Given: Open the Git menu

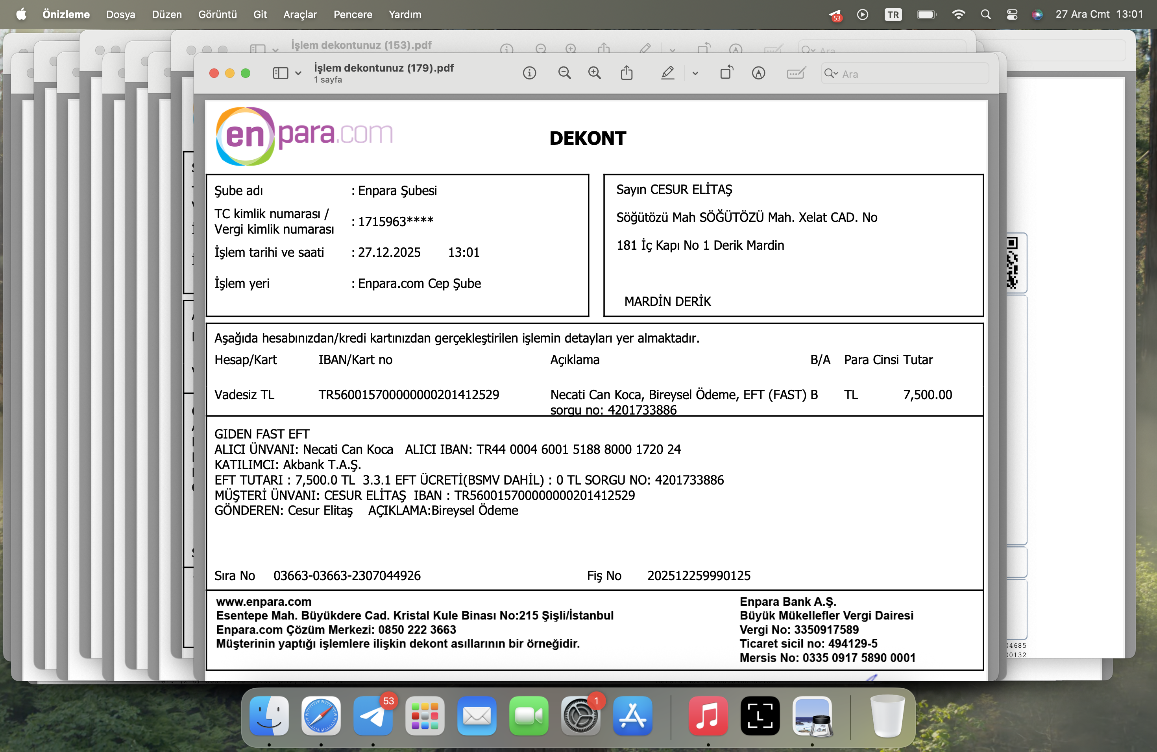Looking at the screenshot, I should click(x=260, y=15).
